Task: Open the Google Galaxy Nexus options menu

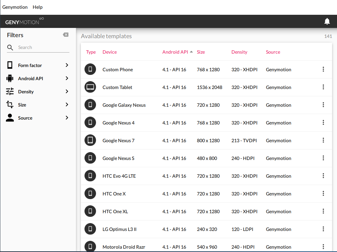Action: point(323,104)
